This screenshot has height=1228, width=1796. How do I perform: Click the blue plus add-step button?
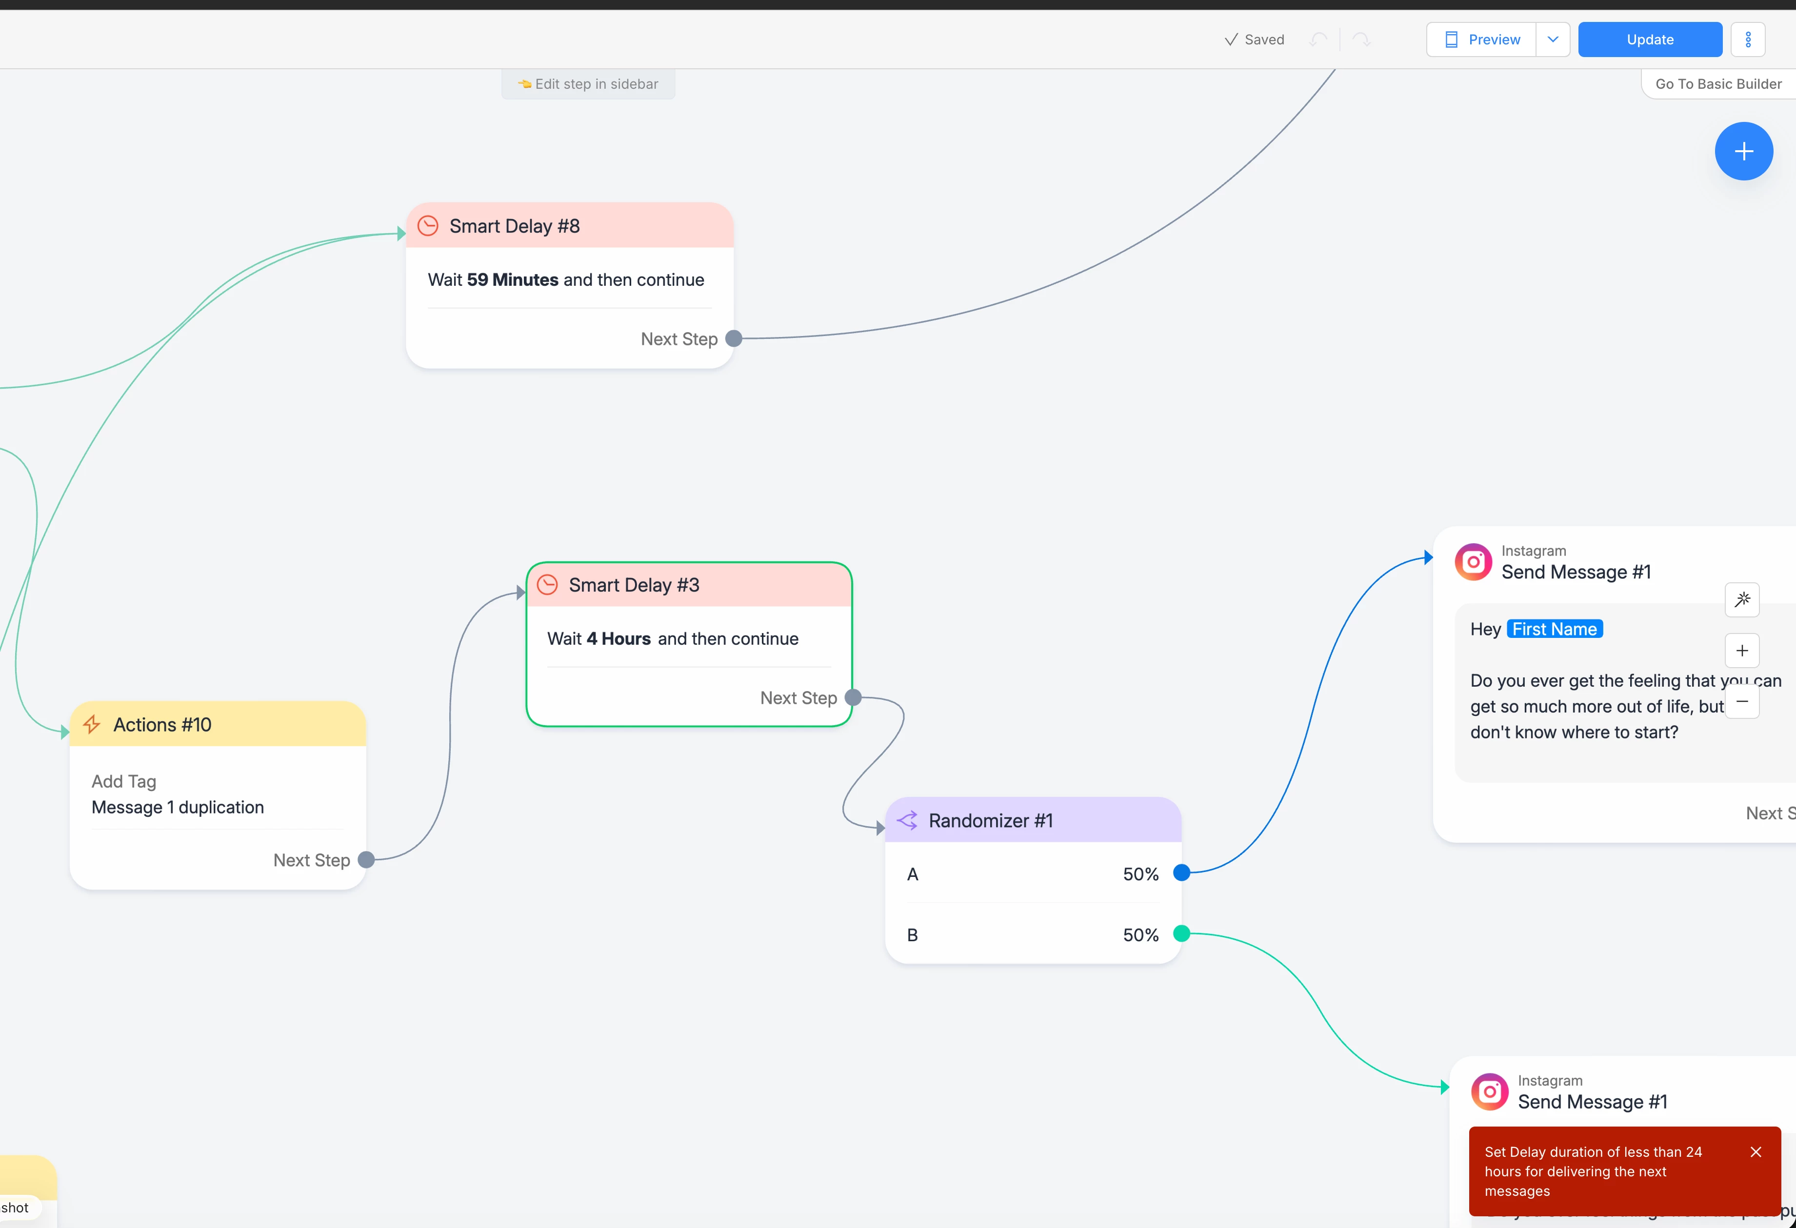pos(1743,152)
